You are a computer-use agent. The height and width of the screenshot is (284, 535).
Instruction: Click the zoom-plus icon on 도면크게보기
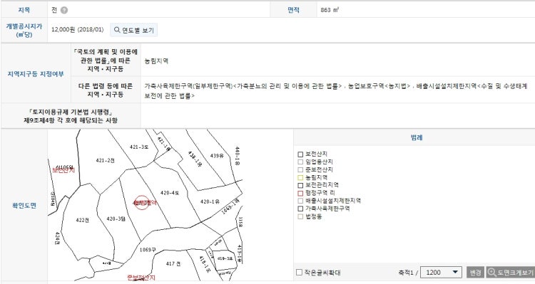(492, 273)
